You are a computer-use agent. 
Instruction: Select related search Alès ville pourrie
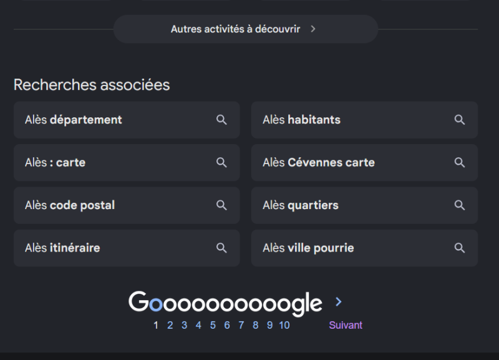364,248
